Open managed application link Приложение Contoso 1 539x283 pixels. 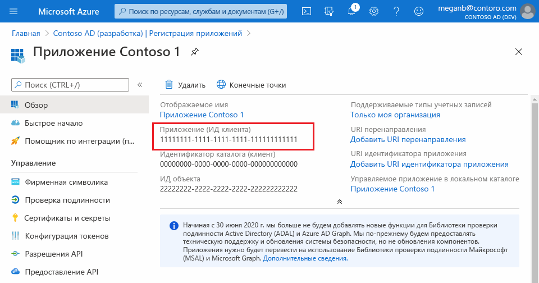pos(392,189)
